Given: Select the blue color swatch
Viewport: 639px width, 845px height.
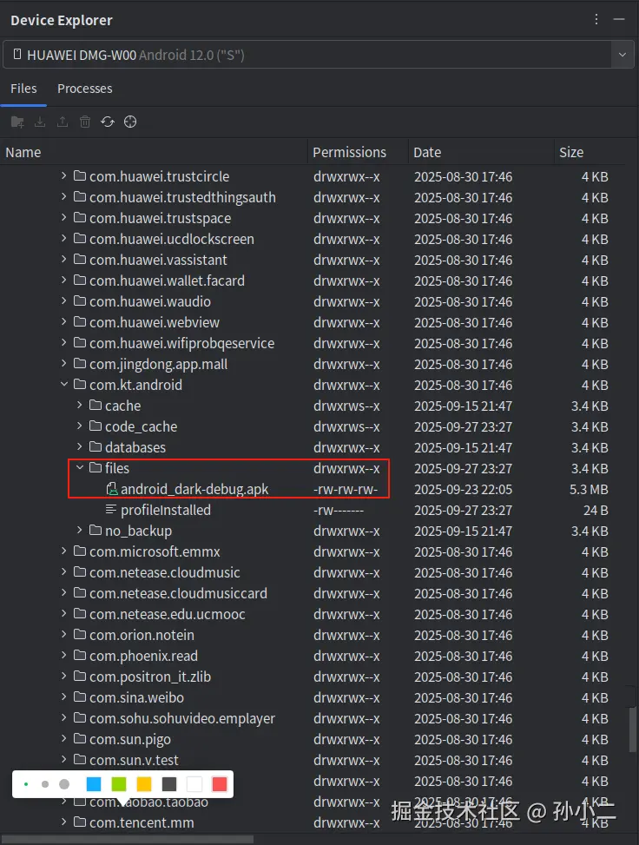Looking at the screenshot, I should click(x=94, y=784).
